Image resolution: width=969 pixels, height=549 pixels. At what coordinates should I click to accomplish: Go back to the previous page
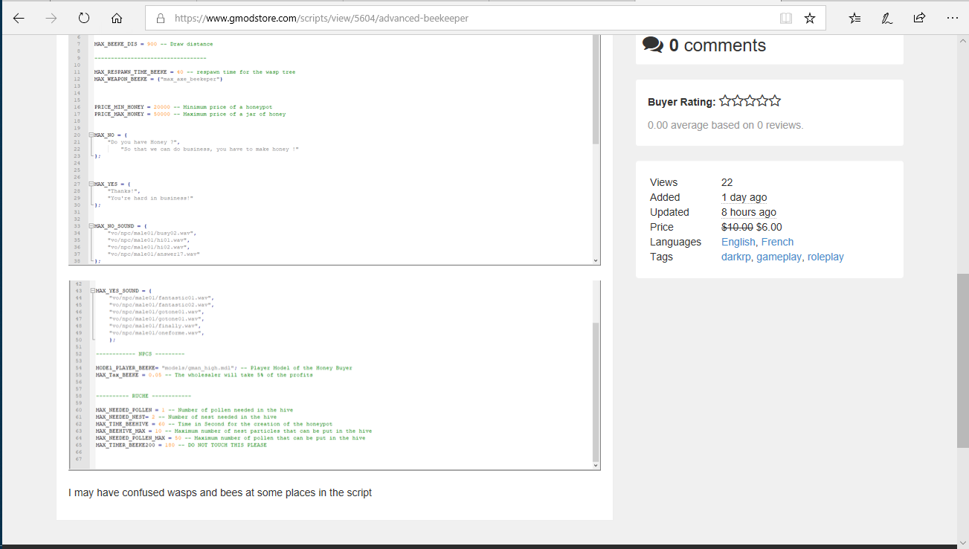coord(19,19)
